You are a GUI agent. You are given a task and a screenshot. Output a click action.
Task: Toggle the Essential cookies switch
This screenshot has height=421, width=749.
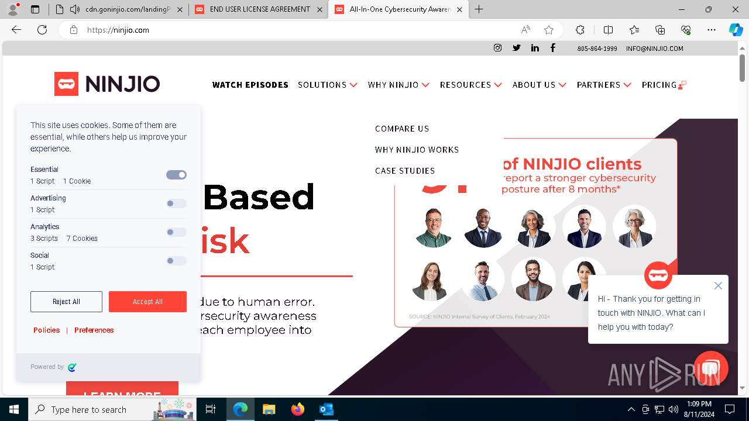point(176,175)
